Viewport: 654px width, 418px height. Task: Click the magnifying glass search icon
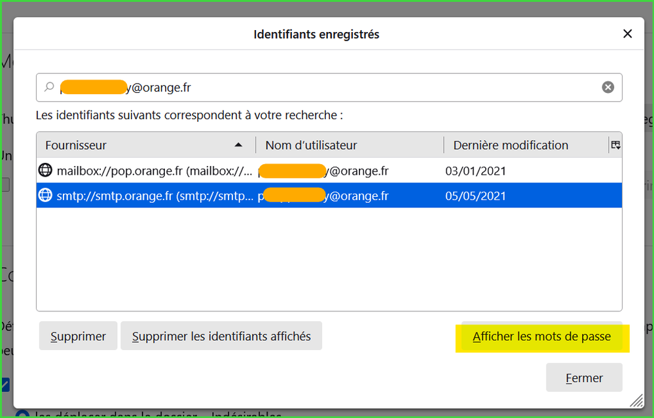[49, 87]
